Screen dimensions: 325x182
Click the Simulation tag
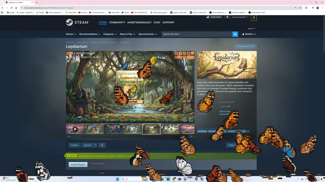[202, 131]
